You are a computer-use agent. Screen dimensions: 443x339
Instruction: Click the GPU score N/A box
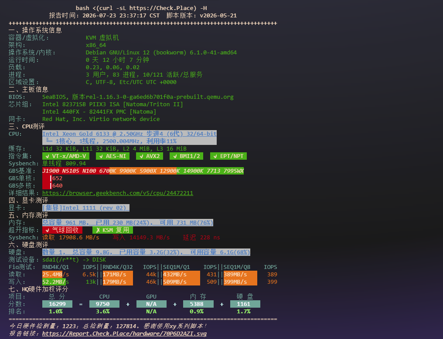coord(151,304)
